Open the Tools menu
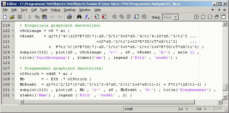This screenshot has width=229, height=113. tap(44, 10)
